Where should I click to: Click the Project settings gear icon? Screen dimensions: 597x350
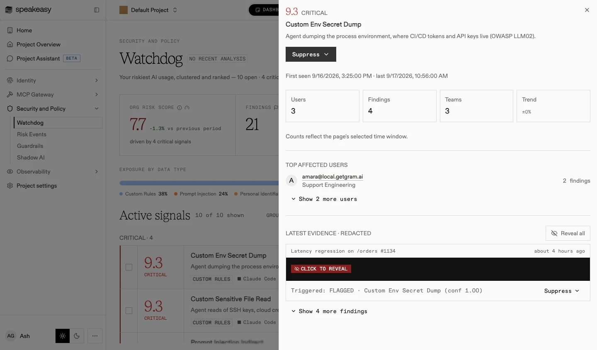[10, 186]
